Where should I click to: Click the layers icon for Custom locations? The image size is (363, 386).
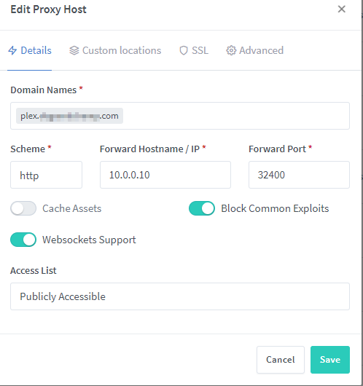(x=74, y=50)
